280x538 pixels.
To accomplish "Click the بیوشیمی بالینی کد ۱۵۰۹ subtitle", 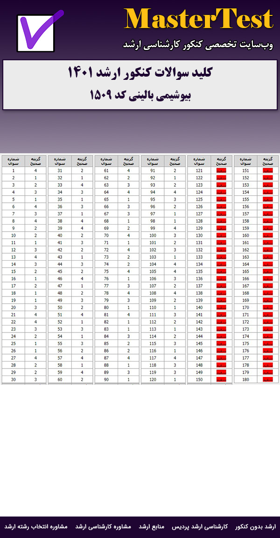I will (x=140, y=95).
